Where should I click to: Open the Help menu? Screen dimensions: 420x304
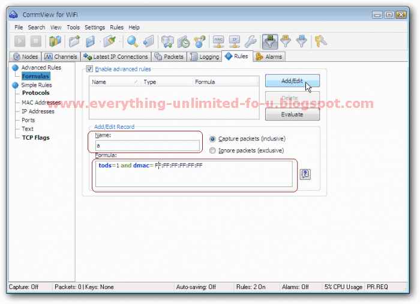134,28
